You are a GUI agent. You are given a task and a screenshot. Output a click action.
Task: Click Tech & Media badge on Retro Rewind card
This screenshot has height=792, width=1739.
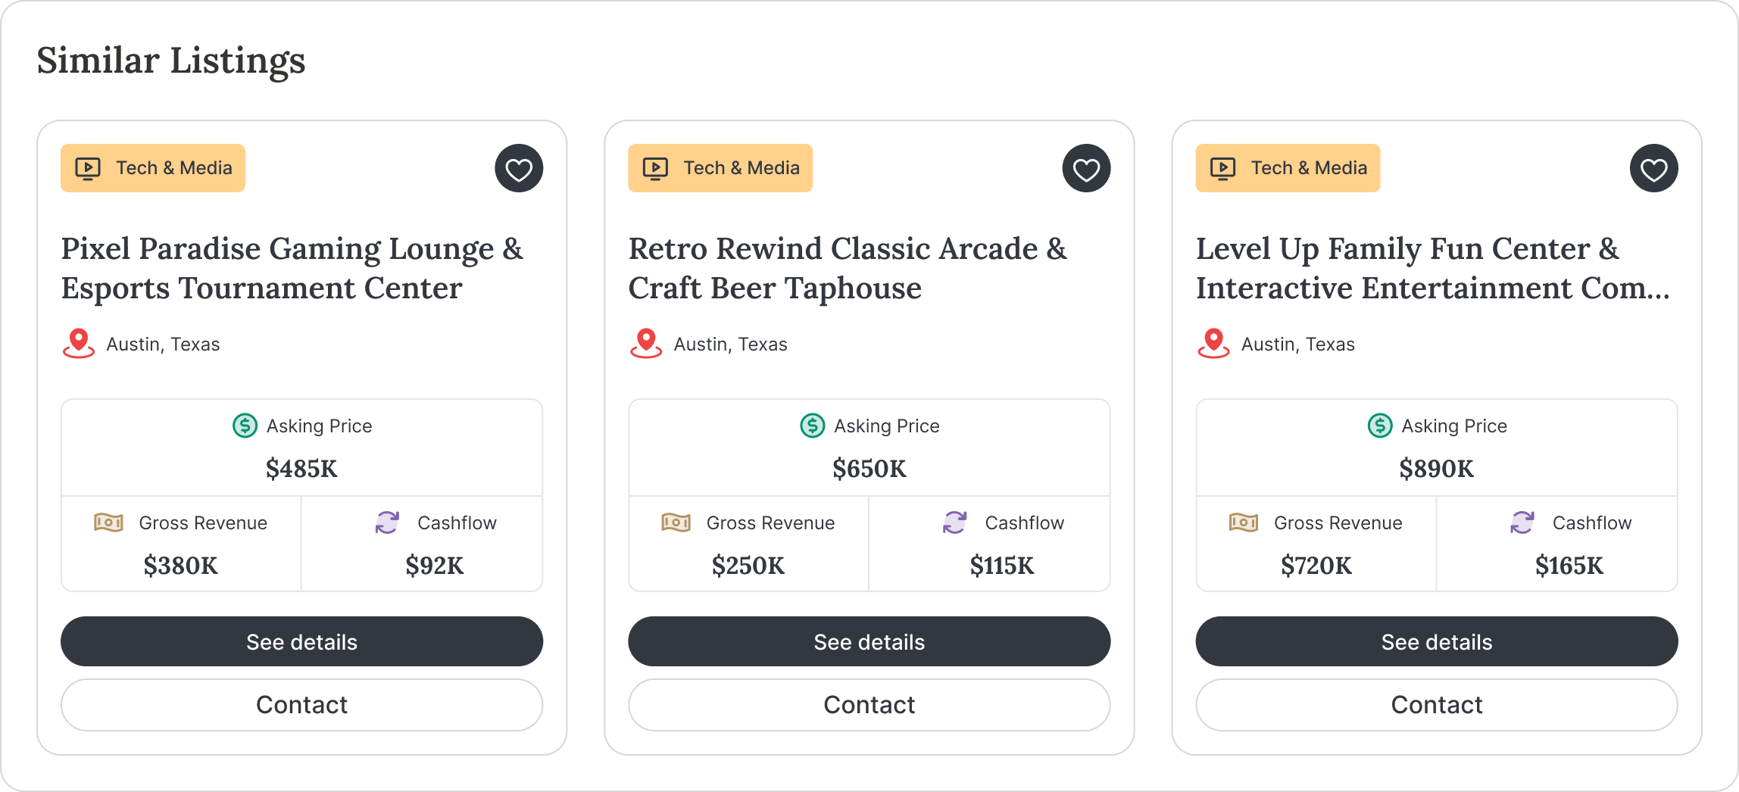[x=720, y=168]
